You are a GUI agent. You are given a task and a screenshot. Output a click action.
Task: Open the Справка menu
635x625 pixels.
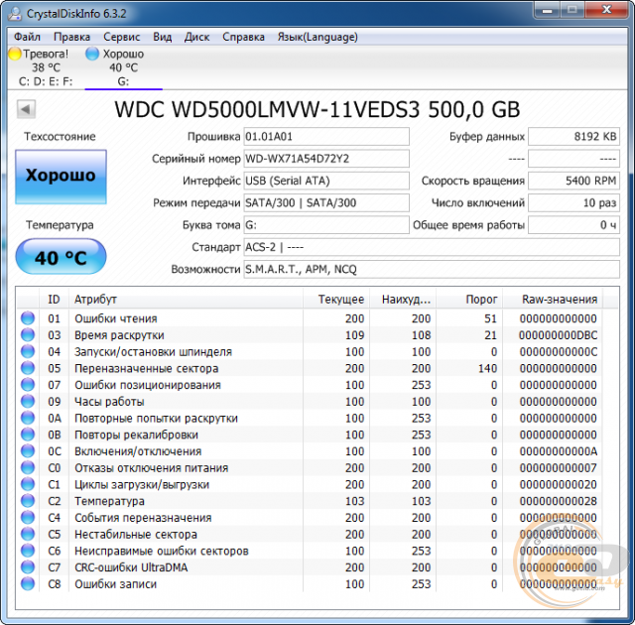(x=243, y=37)
